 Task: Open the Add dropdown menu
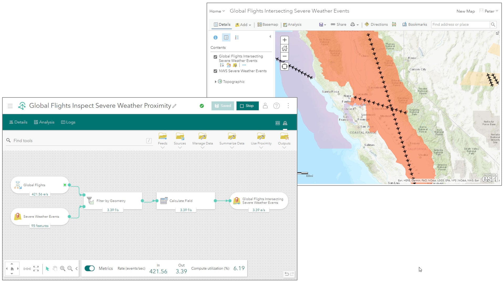click(243, 25)
